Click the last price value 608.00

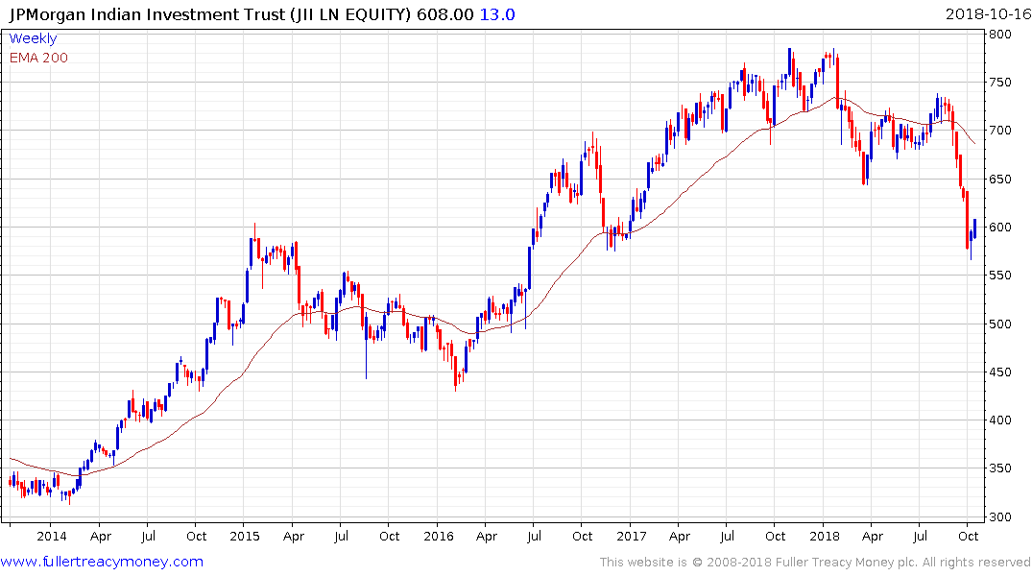pyautogui.click(x=444, y=14)
